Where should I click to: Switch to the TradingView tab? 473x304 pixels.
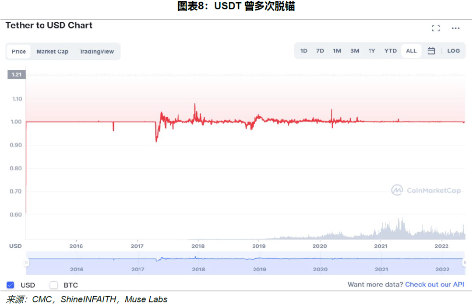[97, 52]
